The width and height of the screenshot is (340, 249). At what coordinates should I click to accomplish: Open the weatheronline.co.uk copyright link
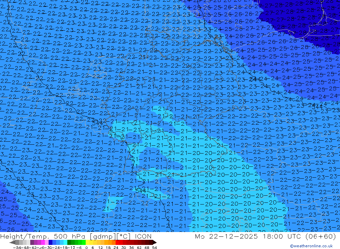[x=311, y=246]
